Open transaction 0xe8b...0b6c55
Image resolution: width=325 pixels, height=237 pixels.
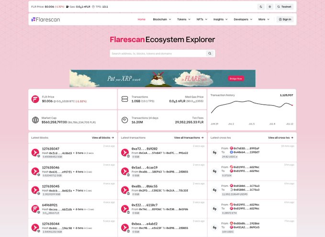point(145,186)
